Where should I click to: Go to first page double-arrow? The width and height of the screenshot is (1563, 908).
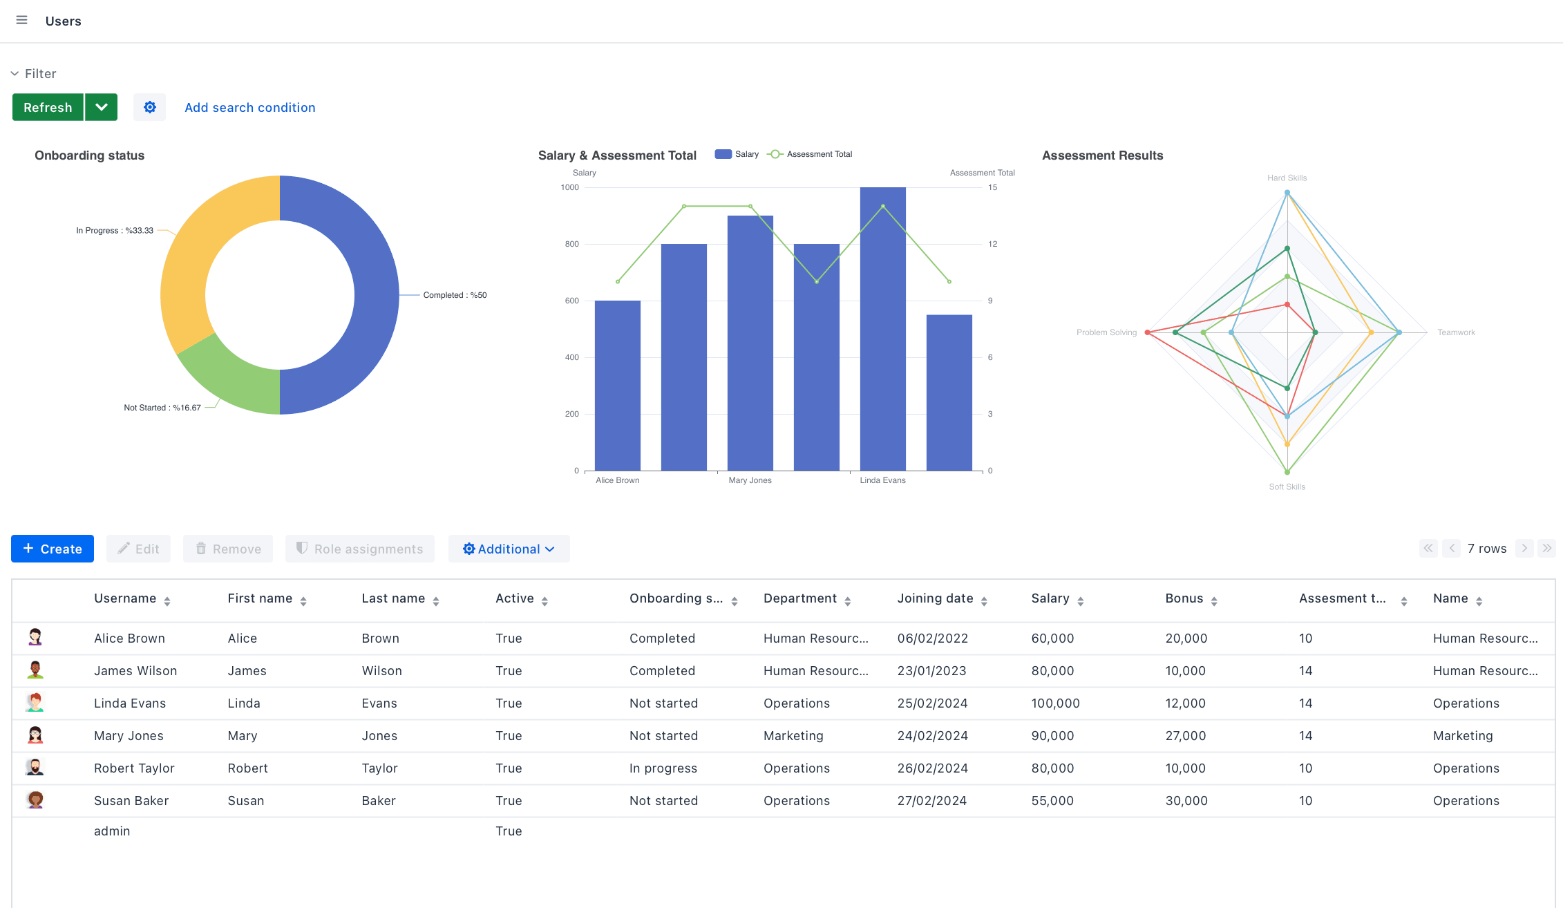coord(1428,548)
